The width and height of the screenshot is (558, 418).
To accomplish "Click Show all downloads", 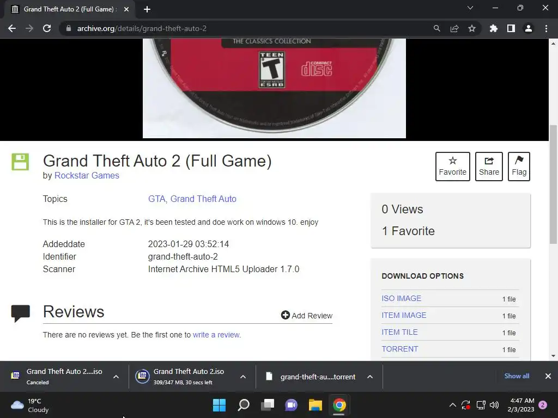I will pos(517,376).
